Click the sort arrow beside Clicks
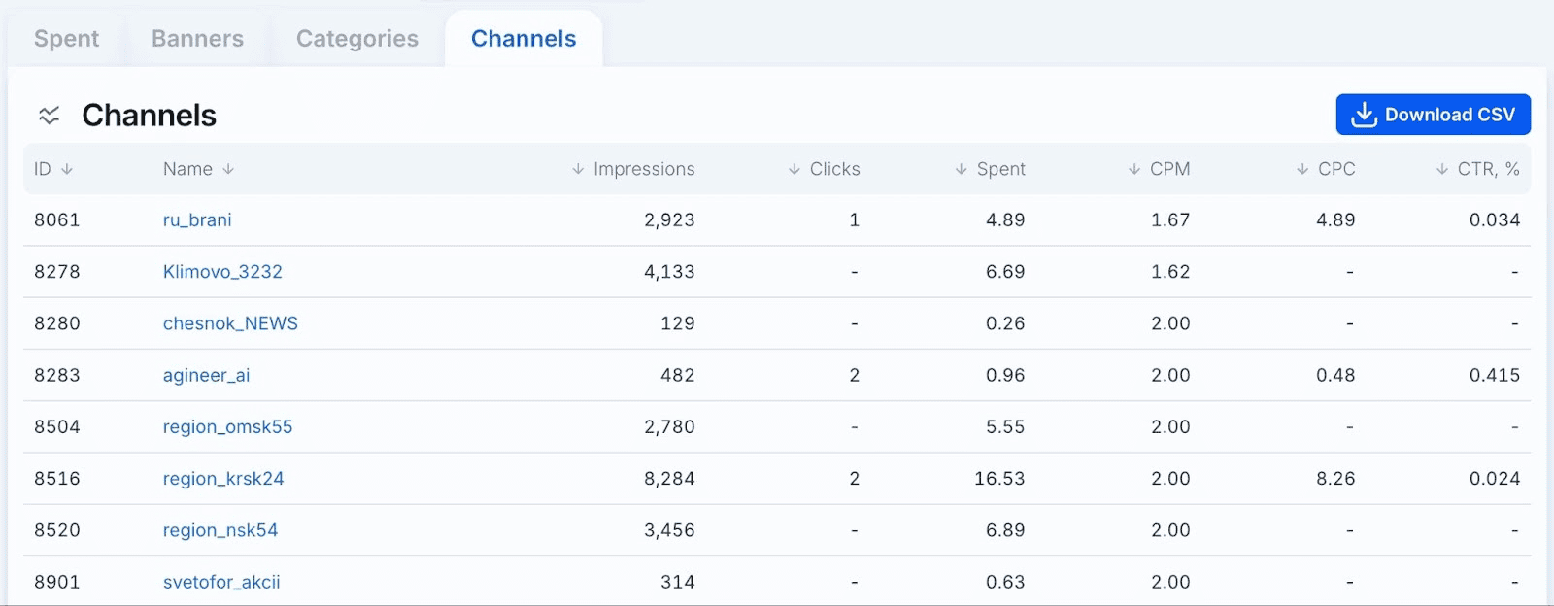1554x606 pixels. [x=794, y=169]
